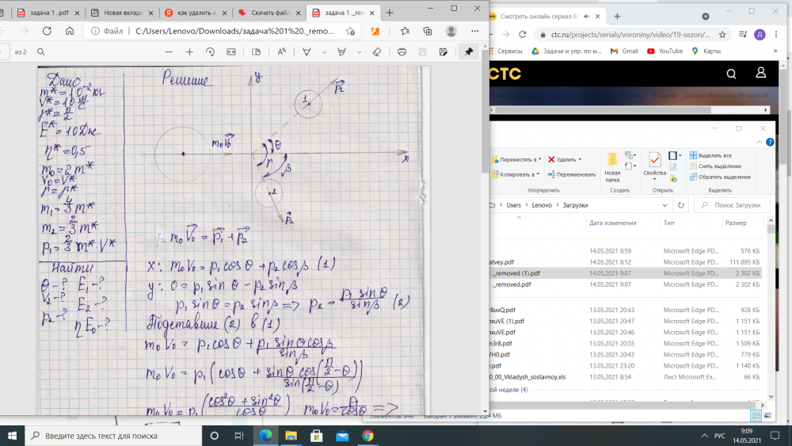Click the fit-to-width icon in PDF toolbar
The image size is (792, 446).
(x=231, y=51)
